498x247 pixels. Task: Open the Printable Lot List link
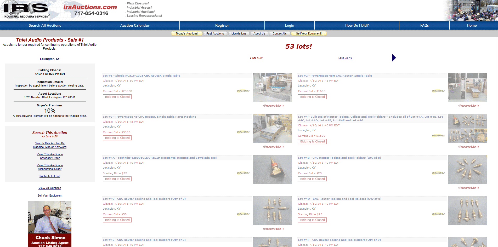pos(50,176)
